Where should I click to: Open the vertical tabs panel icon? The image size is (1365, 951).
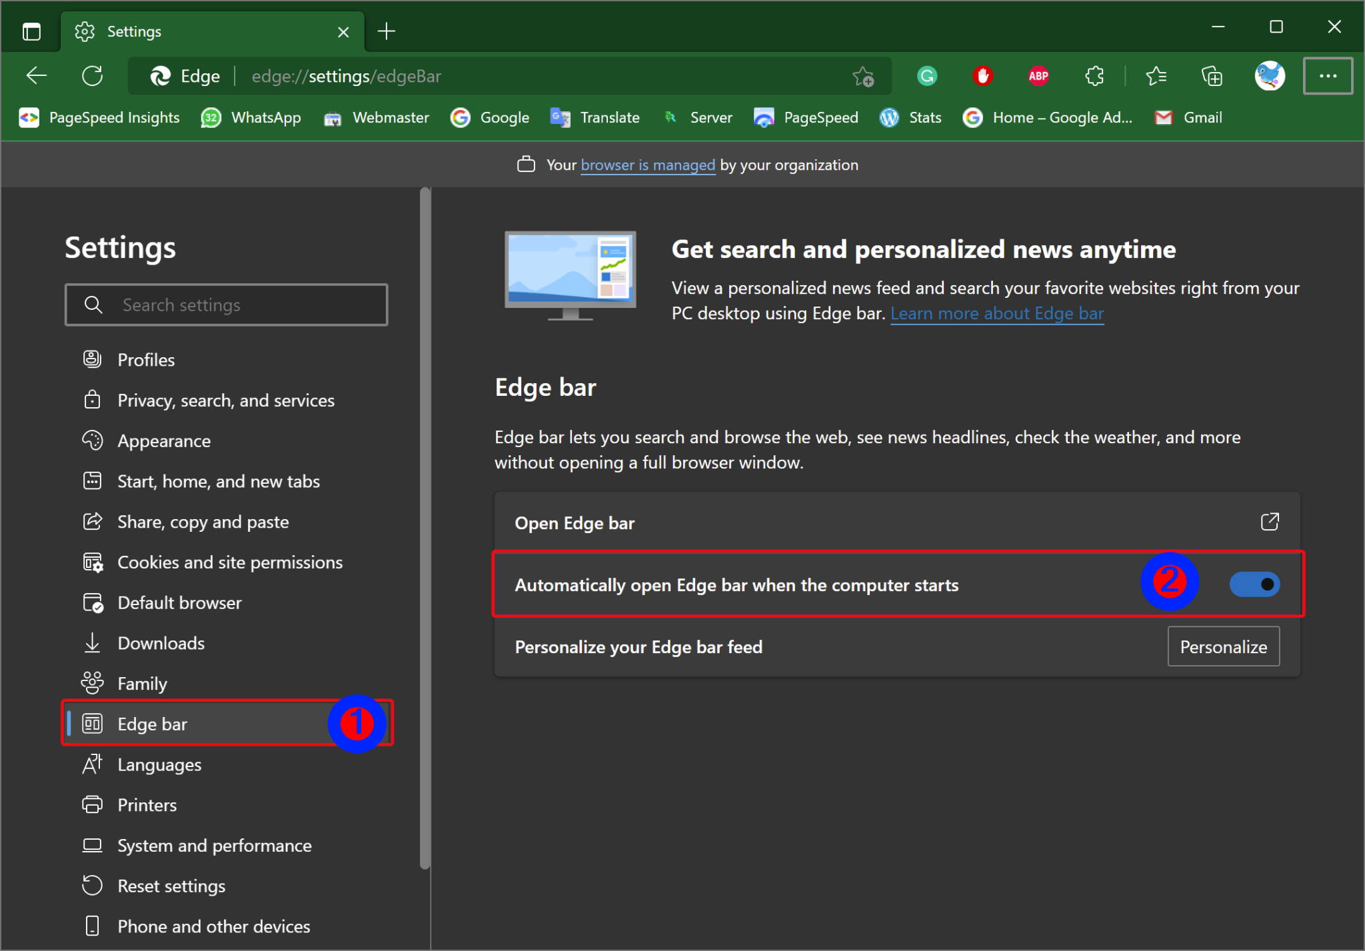point(31,31)
